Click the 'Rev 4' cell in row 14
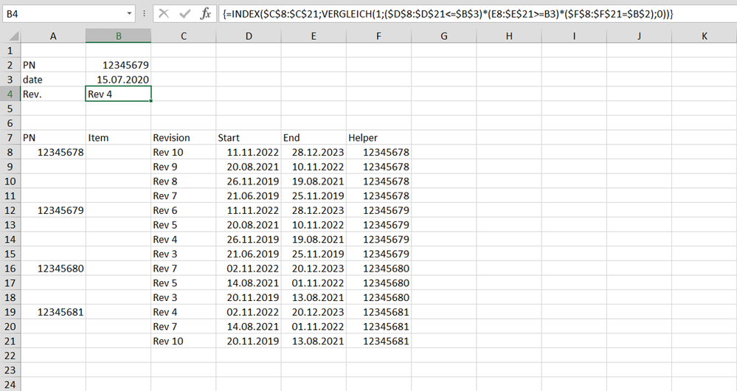 (x=183, y=239)
